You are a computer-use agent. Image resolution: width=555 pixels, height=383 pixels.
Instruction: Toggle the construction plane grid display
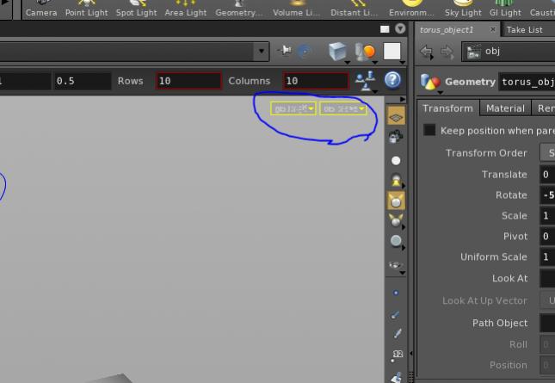(396, 116)
